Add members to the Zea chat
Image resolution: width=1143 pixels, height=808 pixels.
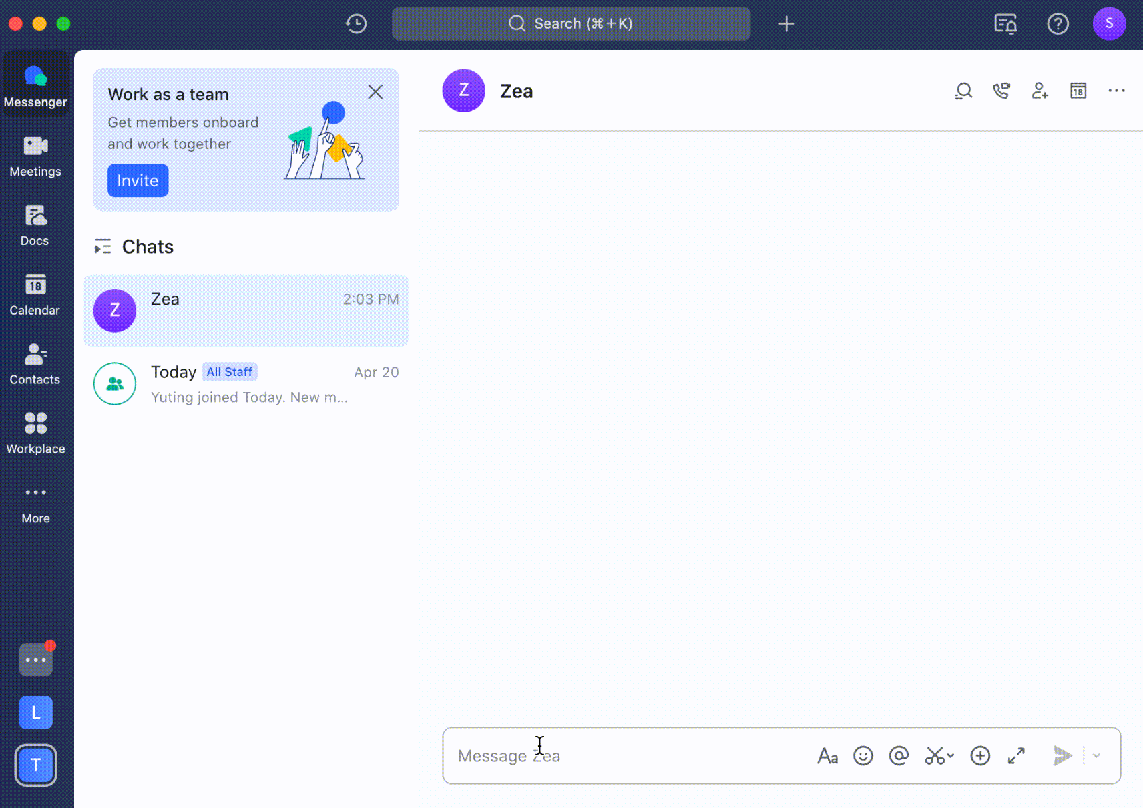pos(1040,91)
